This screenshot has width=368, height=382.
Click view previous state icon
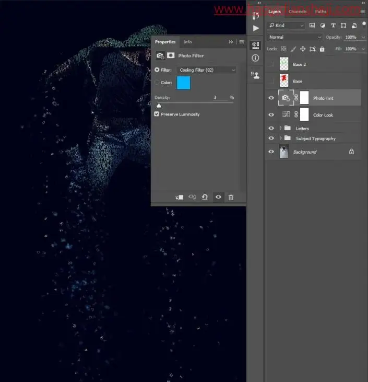point(192,197)
